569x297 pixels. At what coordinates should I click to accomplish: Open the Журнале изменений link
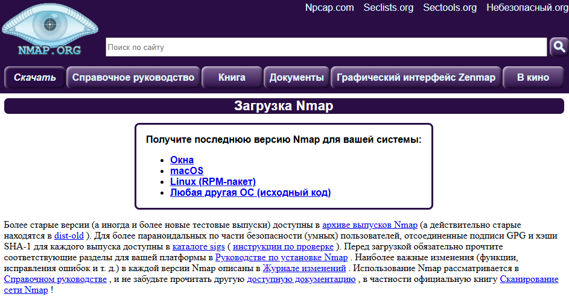click(x=304, y=269)
